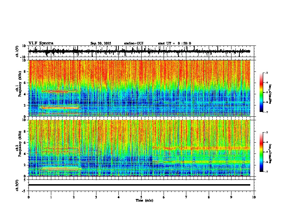The image size is (286, 221).
Task: Click the "-7" tick on ch.2 color bar
Action: [266, 172]
